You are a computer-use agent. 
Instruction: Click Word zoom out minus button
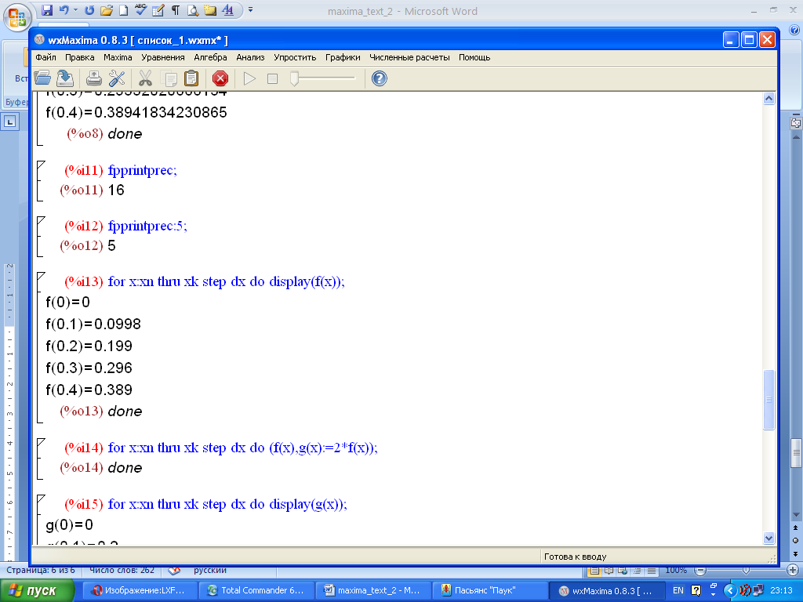coord(700,571)
